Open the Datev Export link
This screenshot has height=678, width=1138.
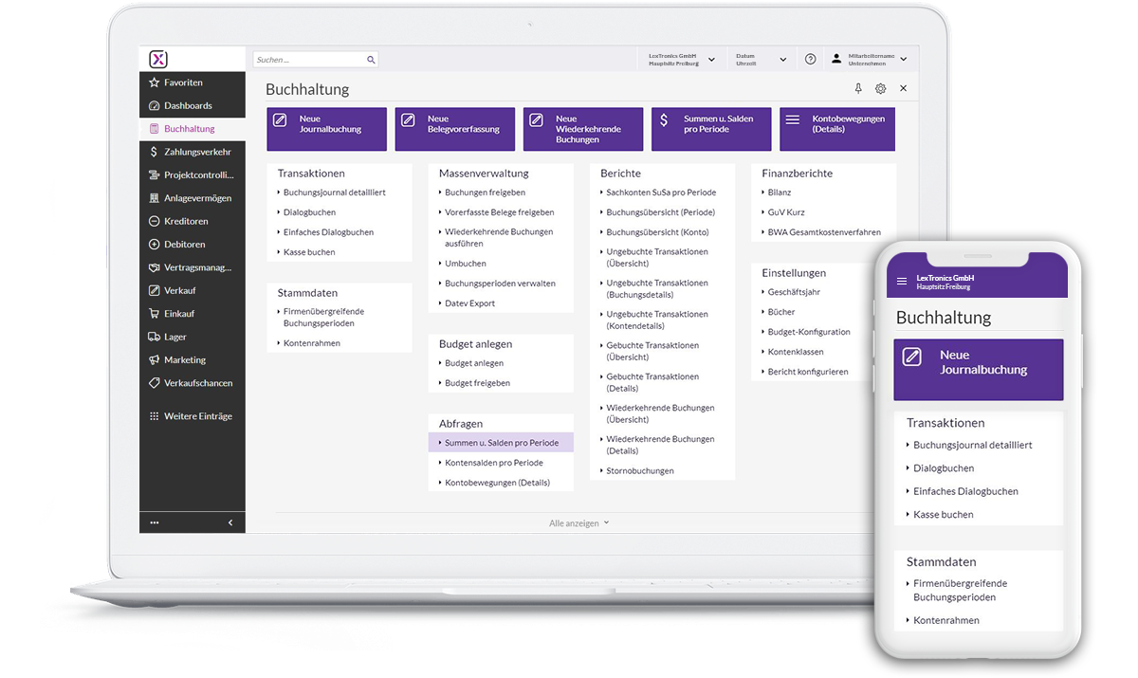[469, 303]
